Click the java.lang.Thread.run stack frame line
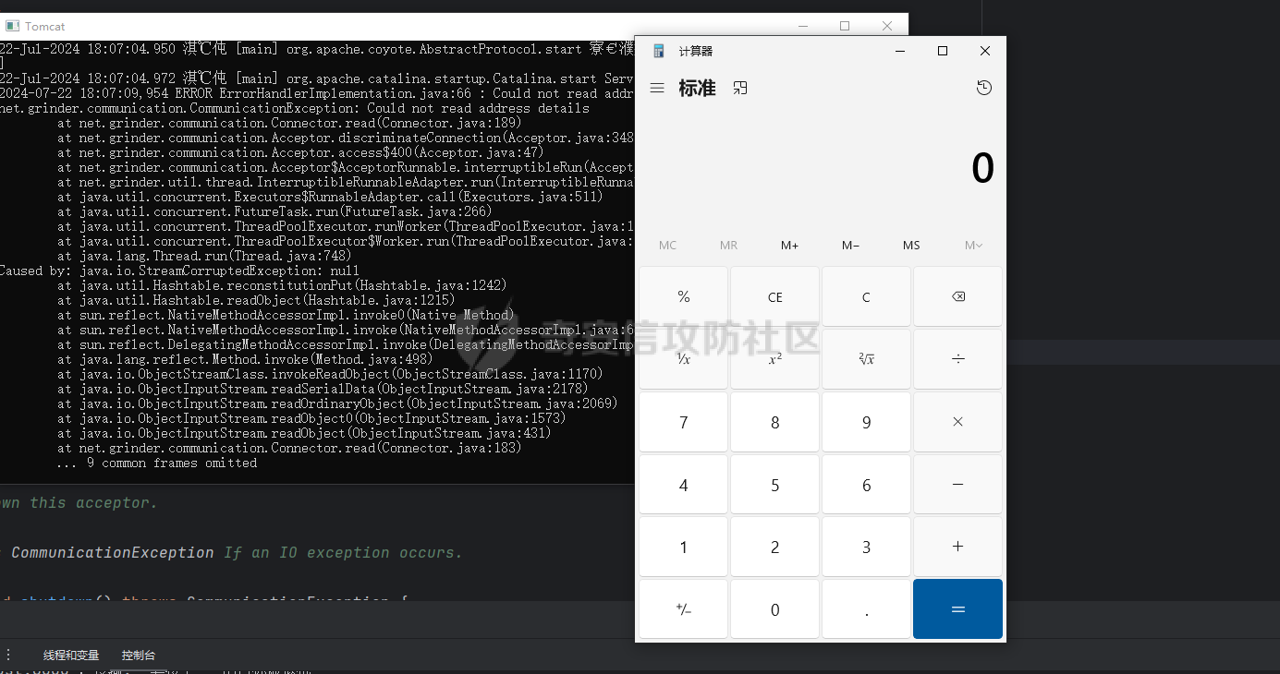The height and width of the screenshot is (674, 1280). click(204, 256)
